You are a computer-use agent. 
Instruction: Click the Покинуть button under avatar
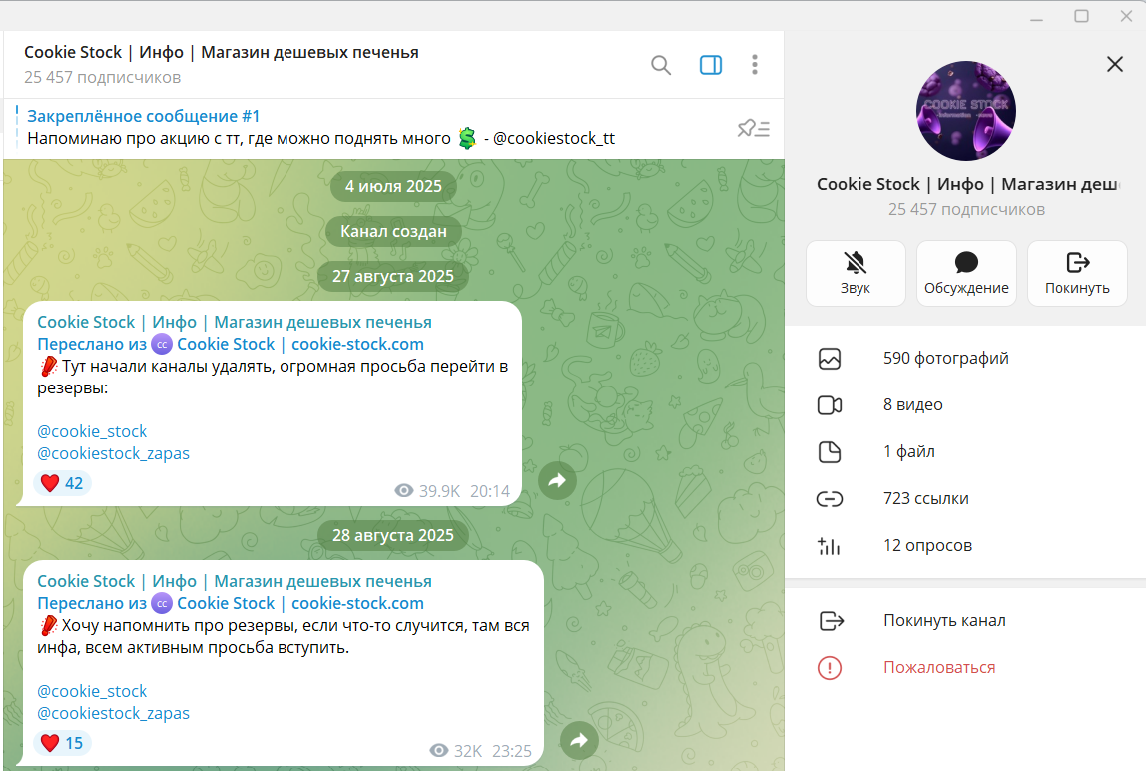click(x=1077, y=273)
